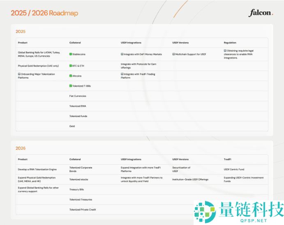Click the "Tokenized stocks" cell

[x=79, y=179]
